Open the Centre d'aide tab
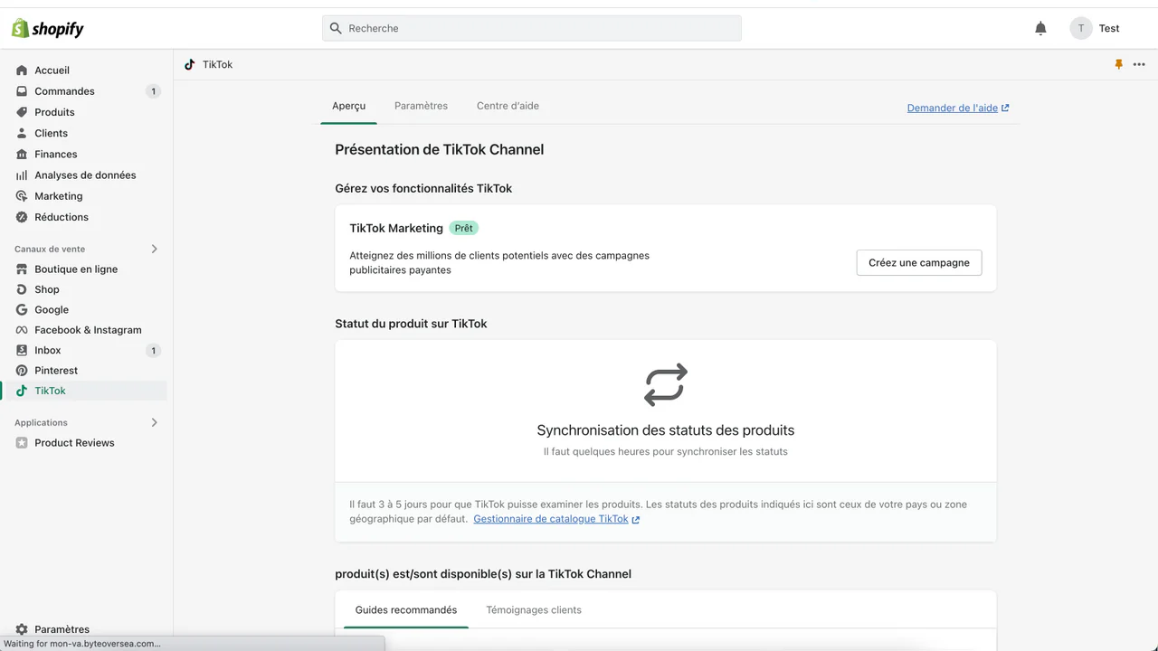1158x651 pixels. 508,106
